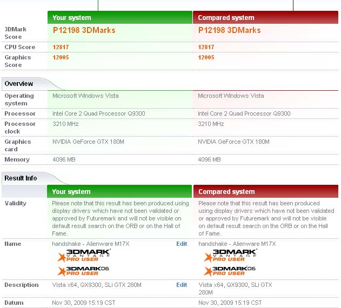Click '3DMark Score' row label
The image size is (341, 308).
16,33
